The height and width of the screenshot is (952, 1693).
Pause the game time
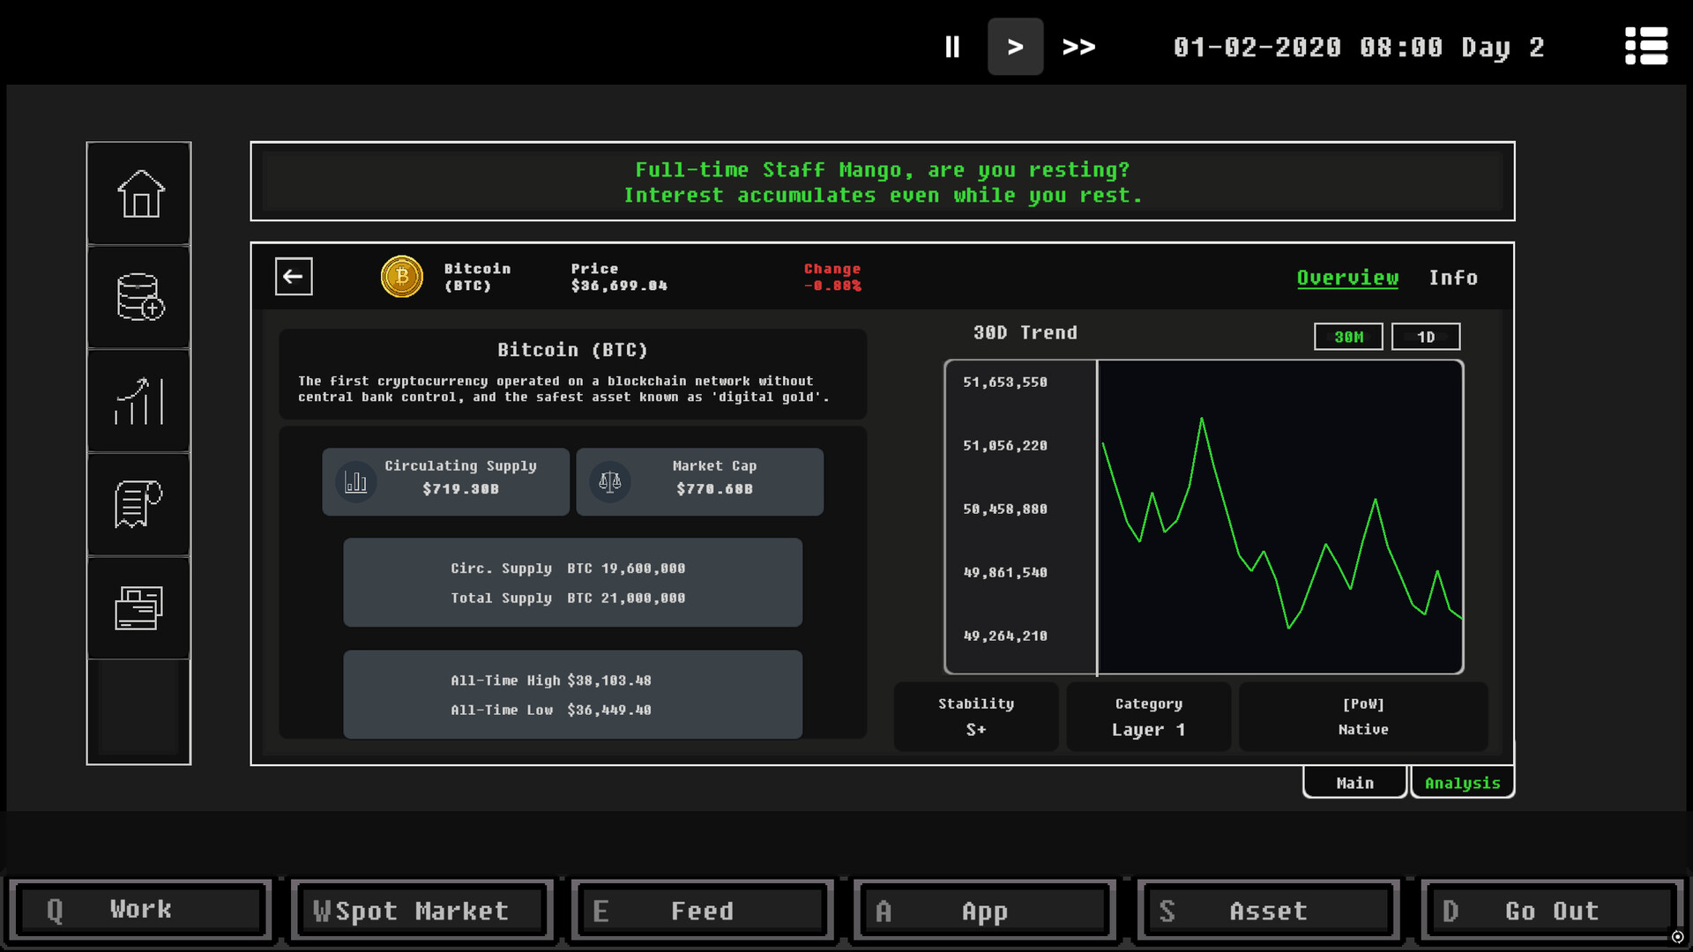952,47
